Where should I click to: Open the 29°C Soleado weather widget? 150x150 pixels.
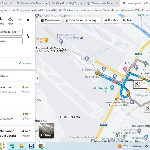coord(129,146)
